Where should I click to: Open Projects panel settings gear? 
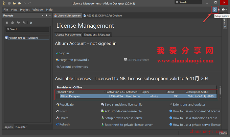pos(31,23)
